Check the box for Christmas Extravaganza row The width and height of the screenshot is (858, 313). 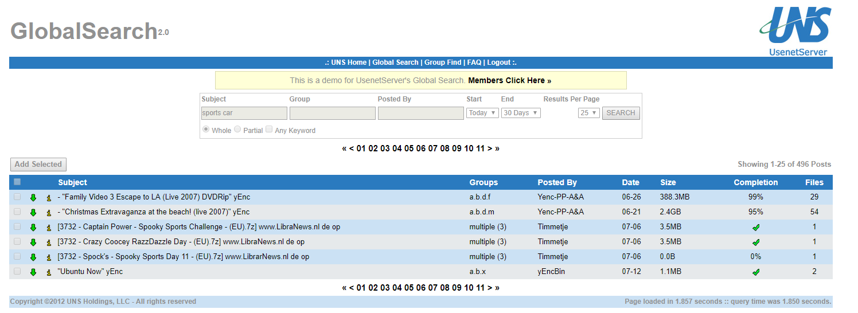click(17, 212)
